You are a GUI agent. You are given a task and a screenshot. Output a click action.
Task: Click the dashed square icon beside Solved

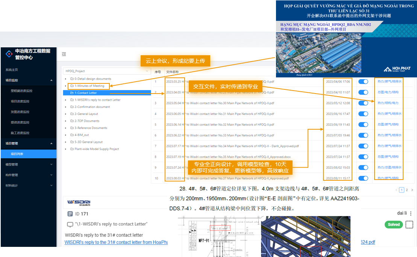coord(409,225)
